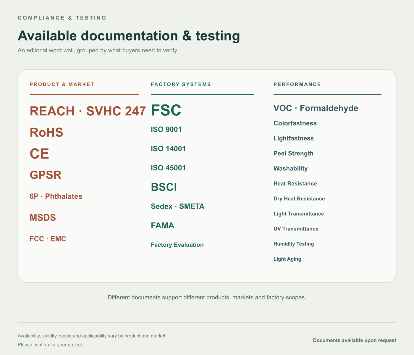Click the CE label
Screen dimensions: 414x355
pyautogui.click(x=39, y=154)
